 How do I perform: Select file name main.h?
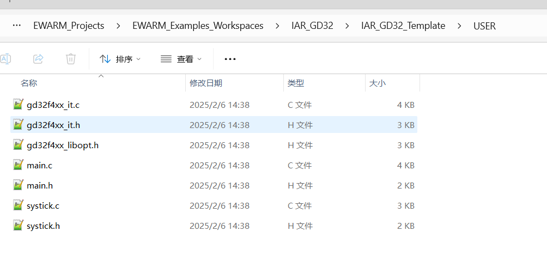pyautogui.click(x=40, y=186)
